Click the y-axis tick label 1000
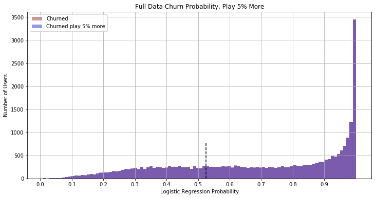 click(x=17, y=133)
